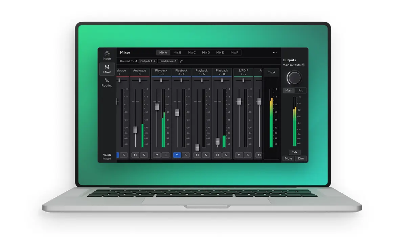Open the overflow menu next to Mix F
The image size is (406, 237).
pos(275,52)
